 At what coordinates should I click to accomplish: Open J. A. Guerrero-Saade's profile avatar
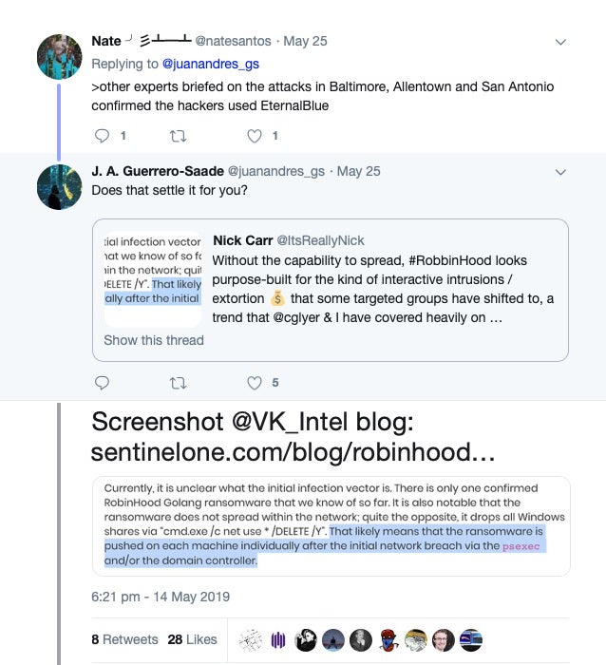59,185
